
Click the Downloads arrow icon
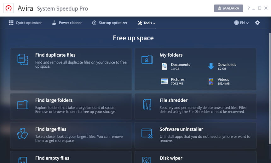point(211,66)
